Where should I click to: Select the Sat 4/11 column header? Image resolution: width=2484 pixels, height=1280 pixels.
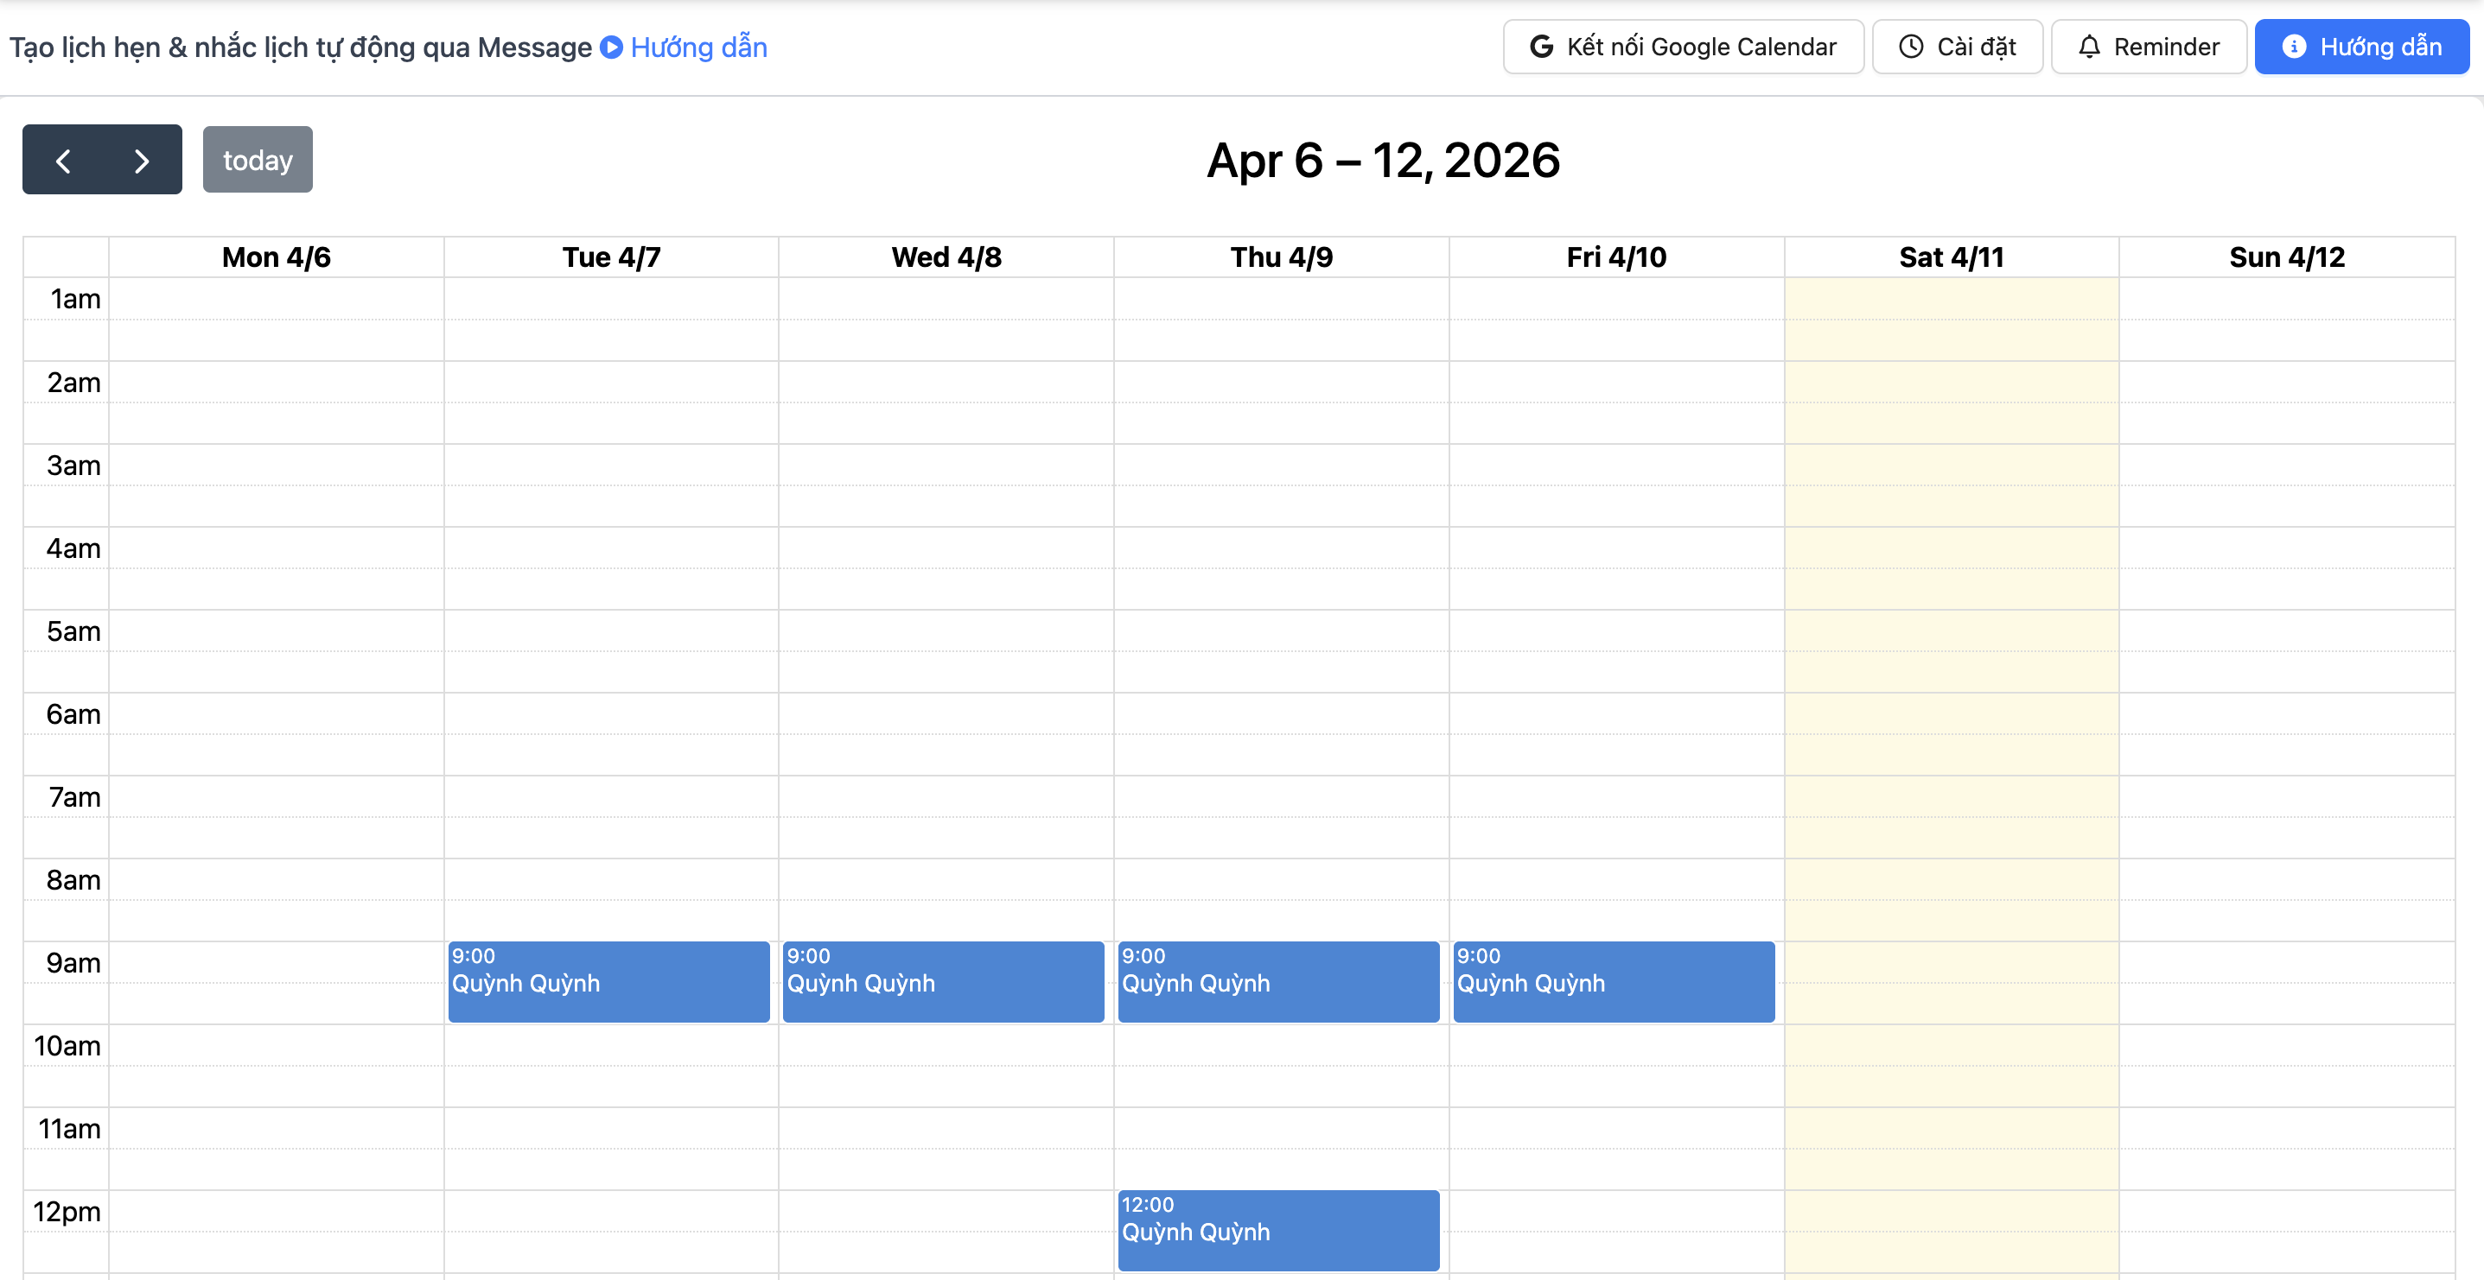[1951, 257]
